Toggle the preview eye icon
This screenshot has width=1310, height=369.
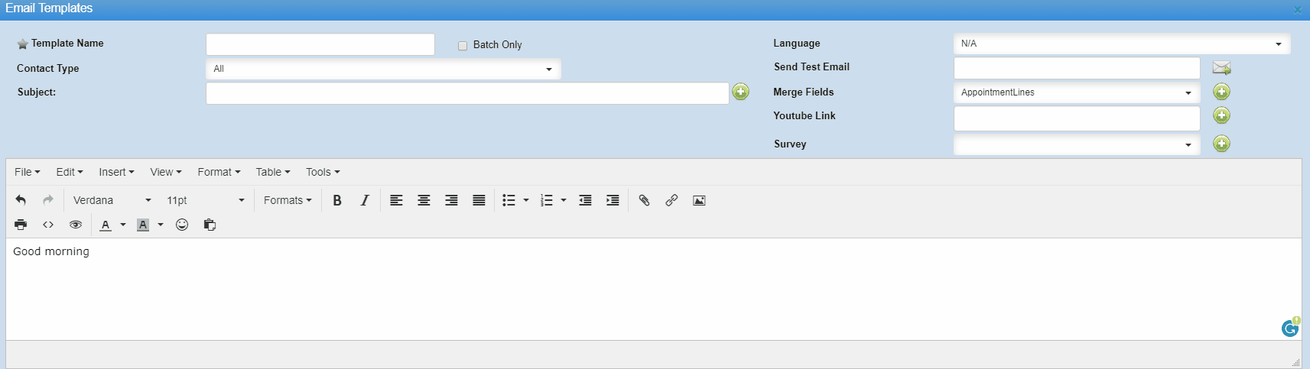coord(76,225)
